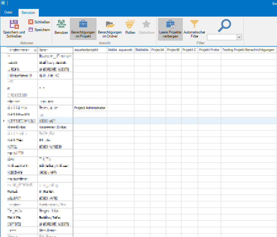This screenshot has height=237, width=277.
Task: Click the Projekt Probe column header
Action: tap(209, 50)
